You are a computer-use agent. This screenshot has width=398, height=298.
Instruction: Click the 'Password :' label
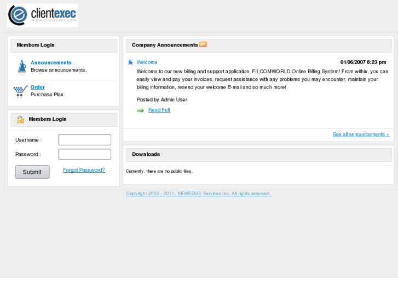pos(28,154)
